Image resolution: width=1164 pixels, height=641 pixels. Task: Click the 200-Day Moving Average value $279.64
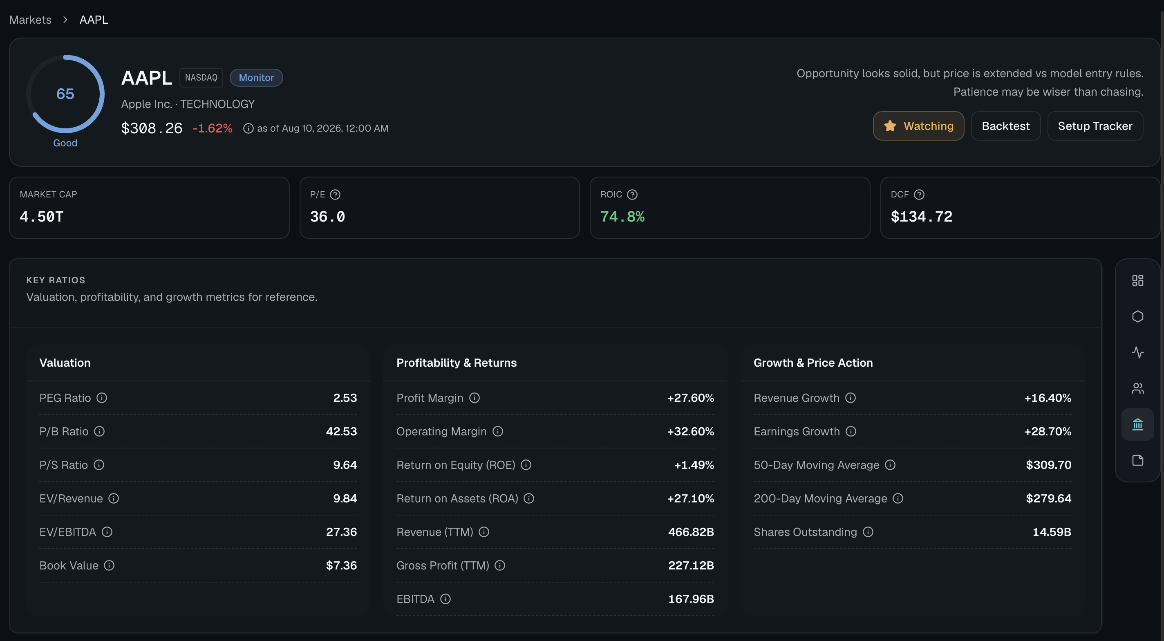point(1048,498)
